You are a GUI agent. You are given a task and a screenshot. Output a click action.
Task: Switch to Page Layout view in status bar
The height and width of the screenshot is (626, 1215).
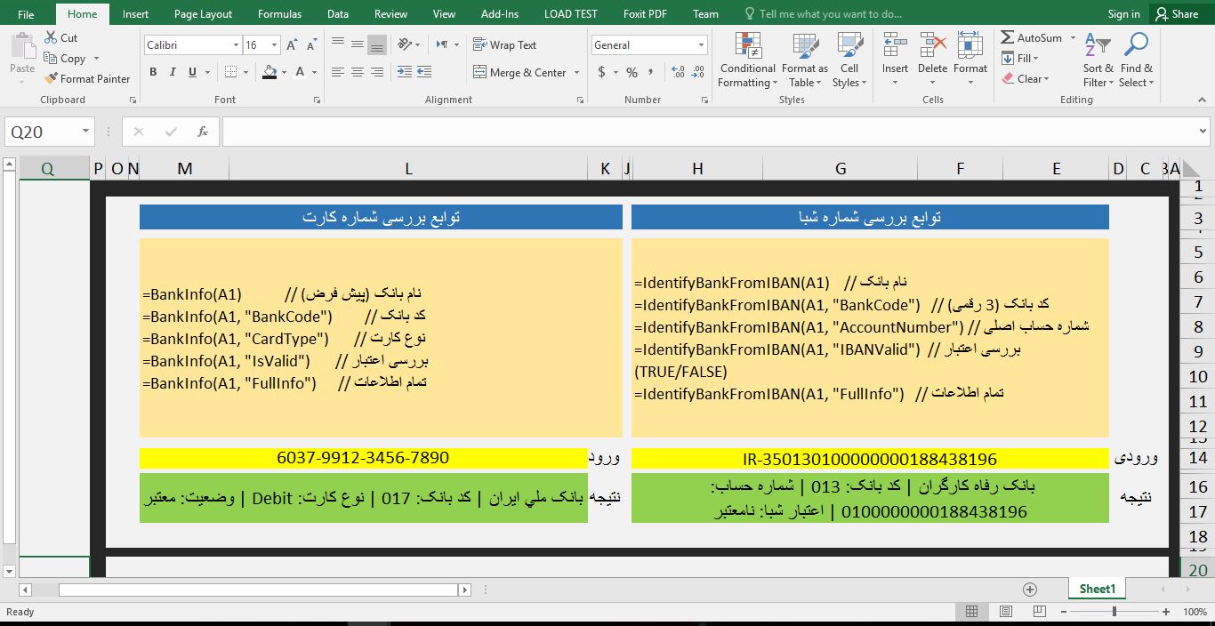click(1006, 612)
